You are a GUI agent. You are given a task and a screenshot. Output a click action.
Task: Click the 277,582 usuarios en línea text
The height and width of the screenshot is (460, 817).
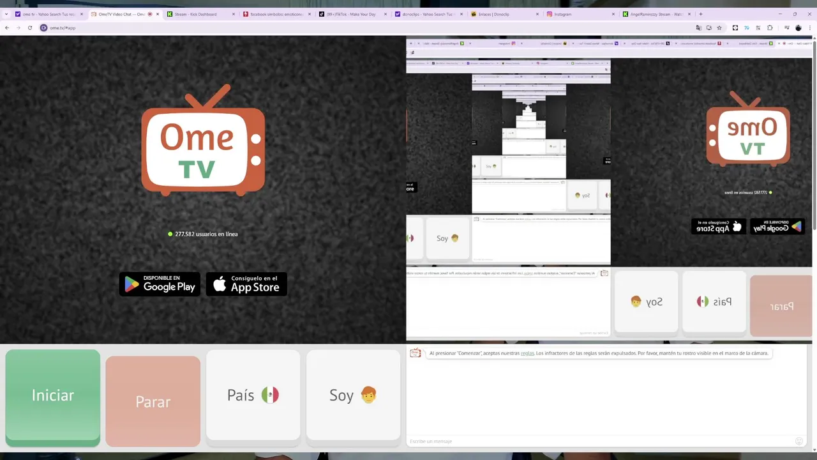click(206, 234)
